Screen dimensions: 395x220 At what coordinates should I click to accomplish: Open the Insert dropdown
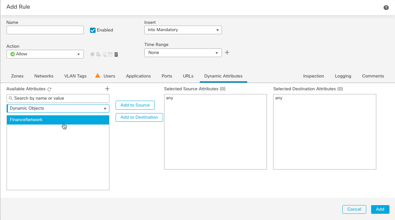[183, 30]
